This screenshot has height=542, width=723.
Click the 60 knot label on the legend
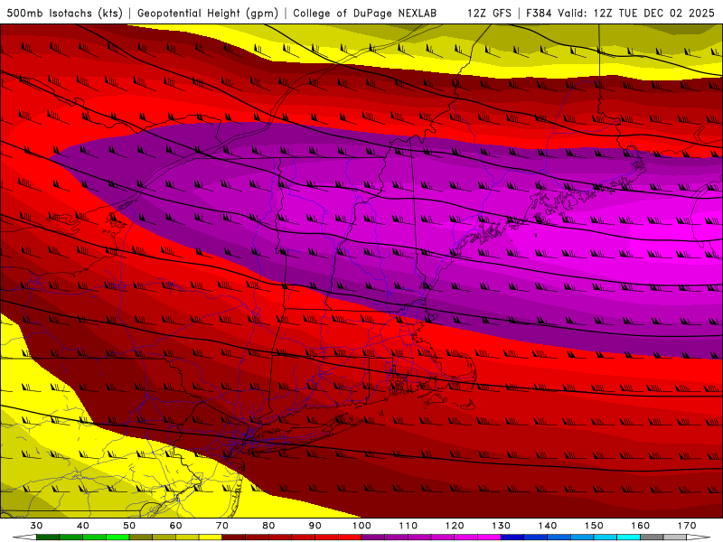click(x=175, y=526)
